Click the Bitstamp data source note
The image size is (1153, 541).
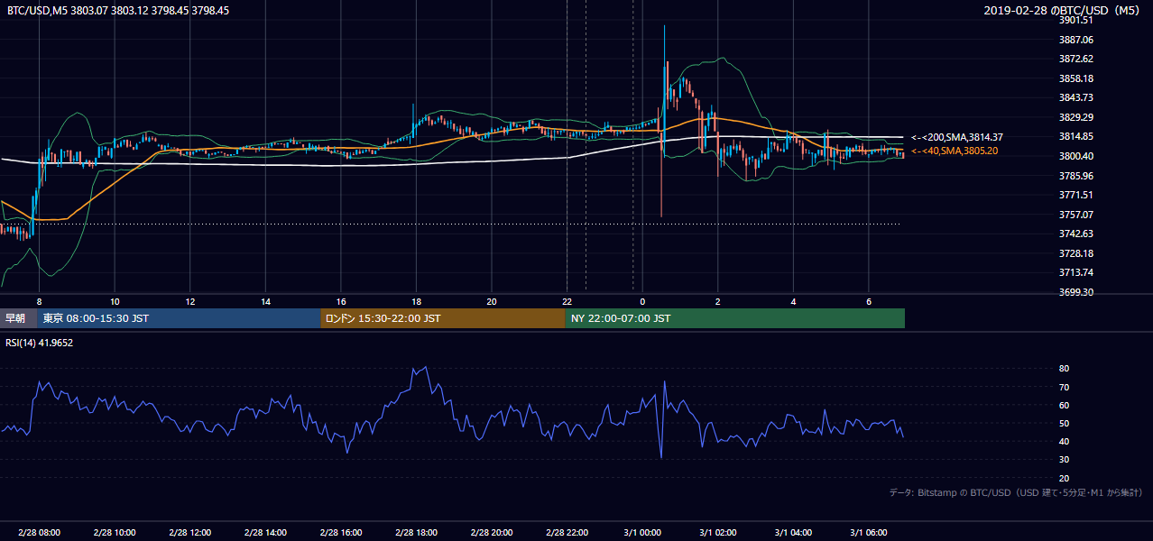[1016, 492]
